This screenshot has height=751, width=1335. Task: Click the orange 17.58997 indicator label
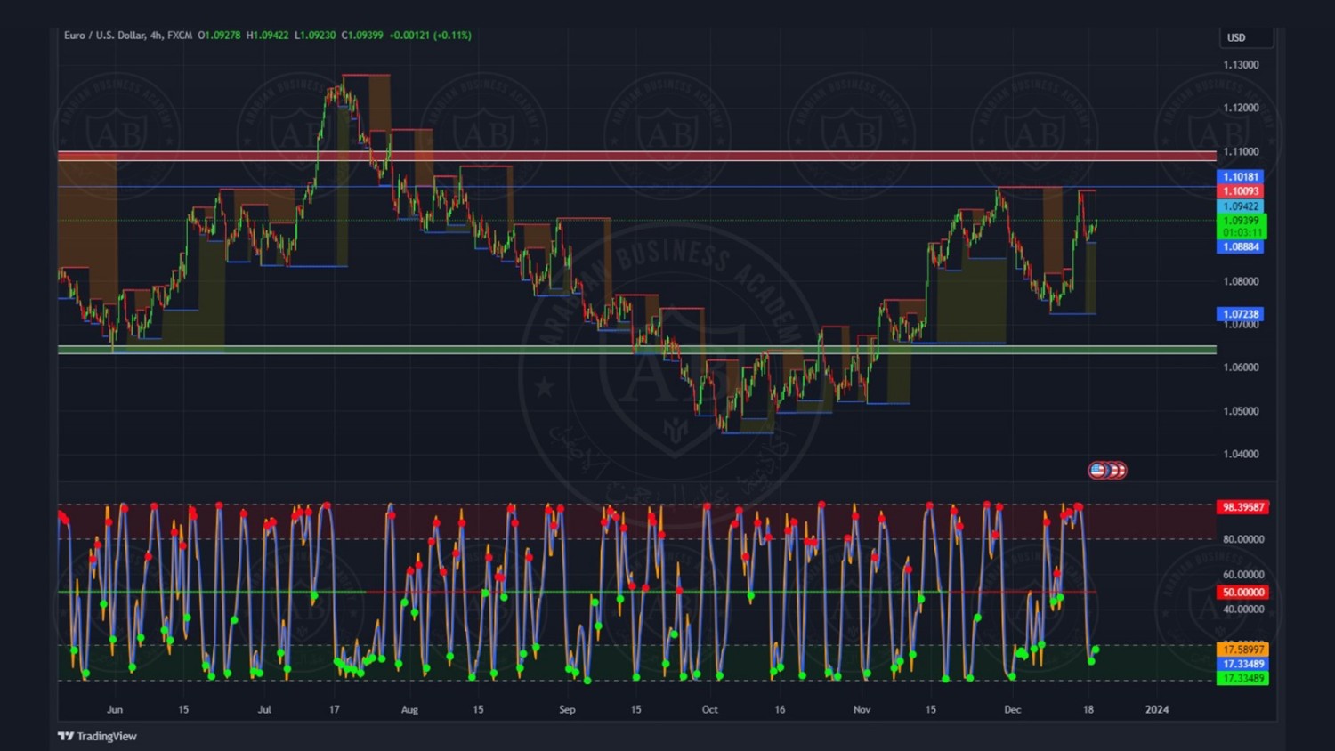point(1242,650)
